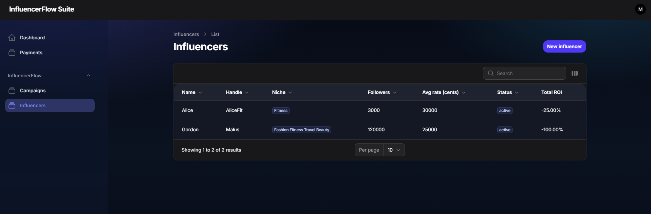The width and height of the screenshot is (651, 214).
Task: Collapse the InfluencerFlow sidebar section
Action: 88,75
